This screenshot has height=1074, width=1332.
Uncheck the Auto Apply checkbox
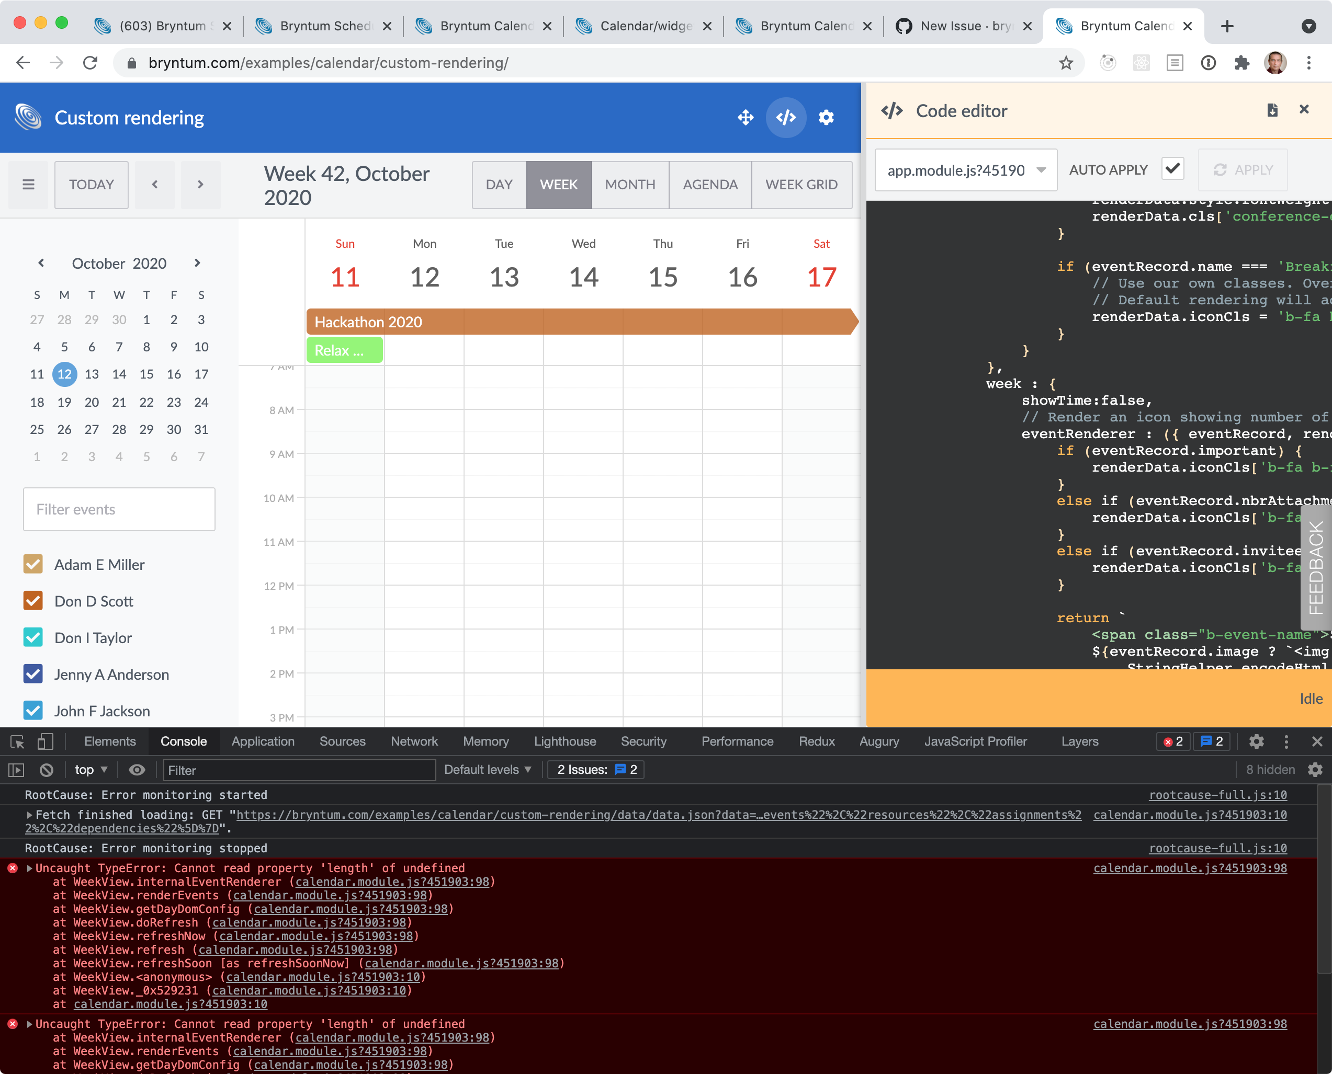1172,169
